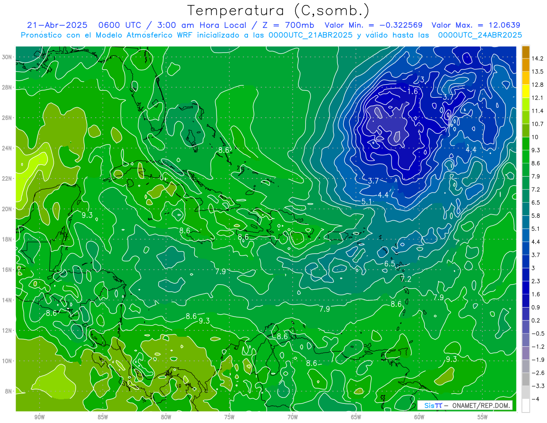Click the brown top swatch of color scale
This screenshot has height=423, width=547.
coord(526,52)
